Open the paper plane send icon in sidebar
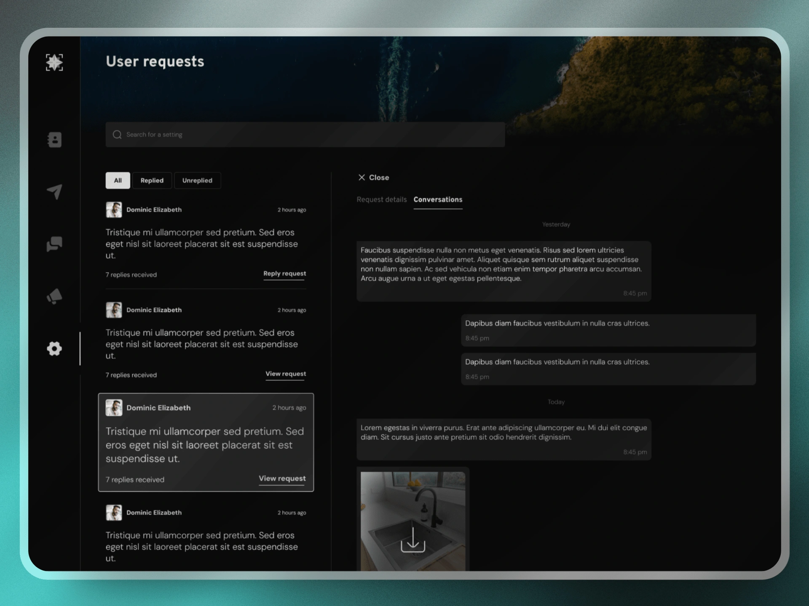The image size is (809, 606). (x=54, y=191)
